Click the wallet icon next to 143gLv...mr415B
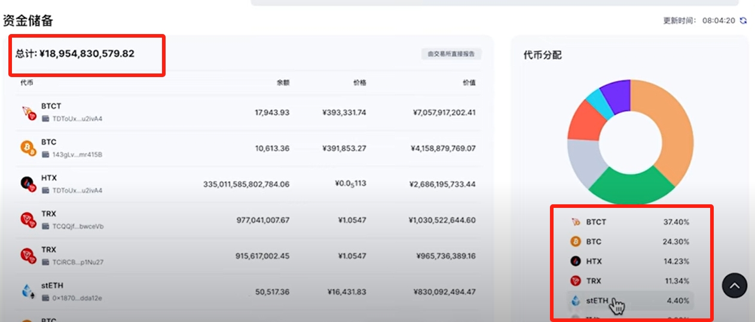The height and width of the screenshot is (322, 755). click(45, 155)
